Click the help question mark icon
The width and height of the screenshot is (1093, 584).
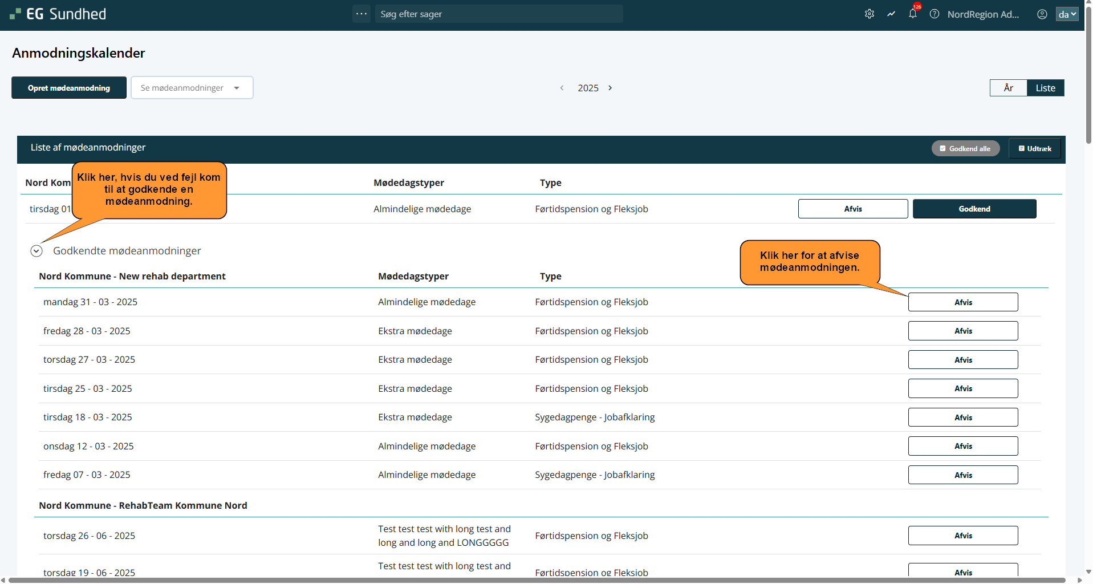(x=934, y=14)
